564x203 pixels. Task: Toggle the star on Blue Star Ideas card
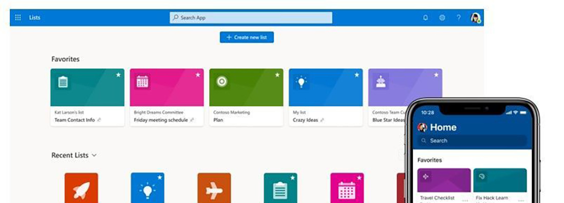point(436,75)
